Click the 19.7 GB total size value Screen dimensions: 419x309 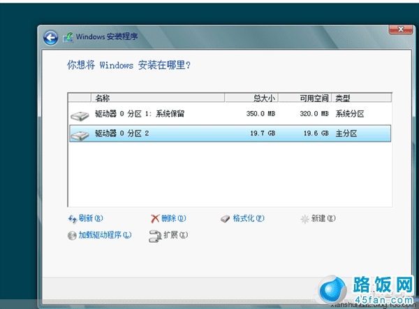(263, 134)
